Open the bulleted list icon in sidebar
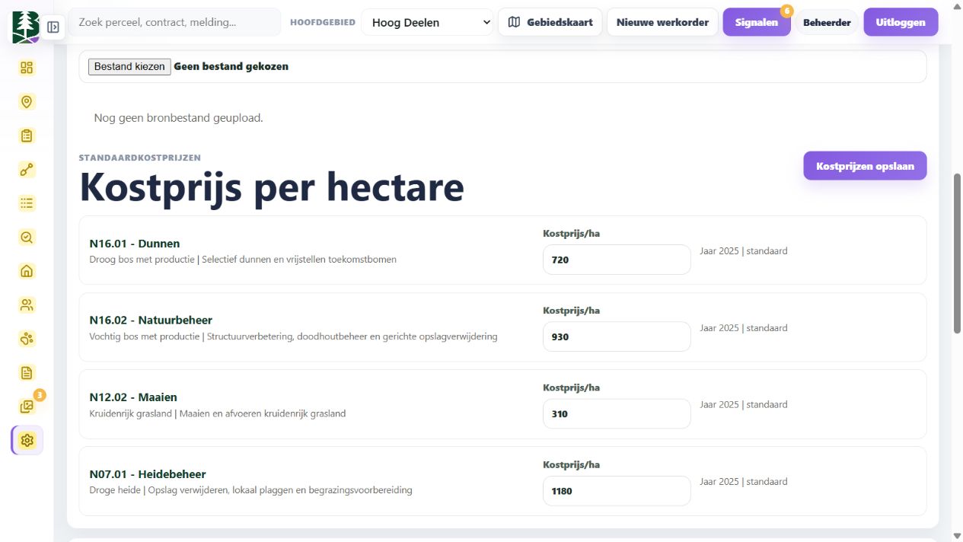 27,203
